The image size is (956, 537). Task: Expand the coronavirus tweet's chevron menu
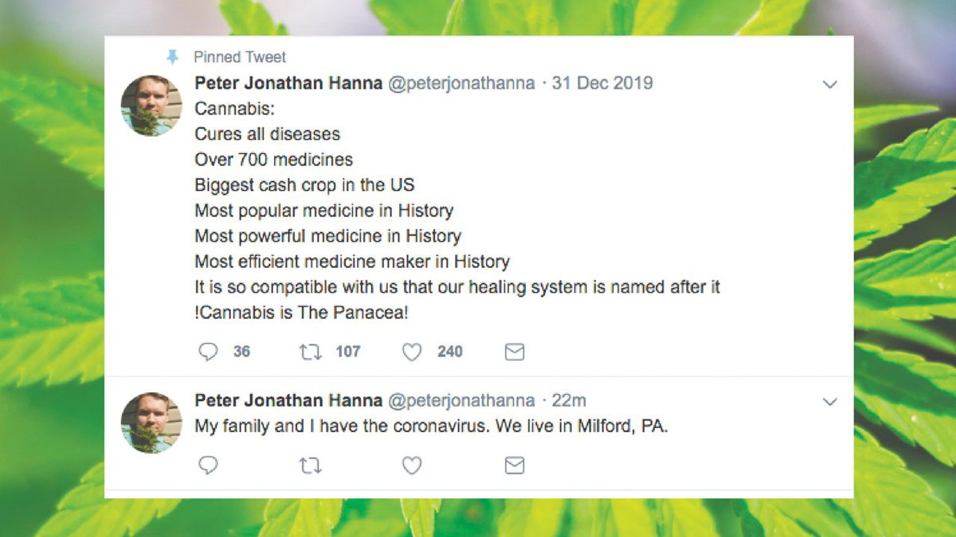pos(829,402)
